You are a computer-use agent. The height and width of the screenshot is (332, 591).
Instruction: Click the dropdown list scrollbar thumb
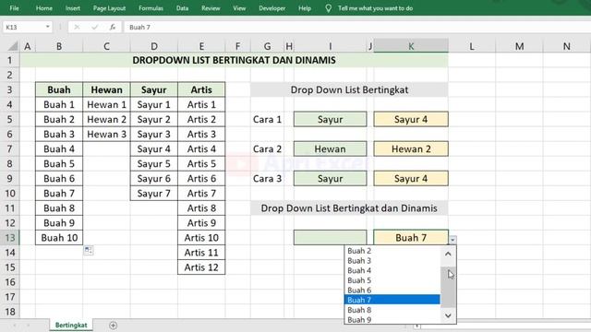point(448,287)
